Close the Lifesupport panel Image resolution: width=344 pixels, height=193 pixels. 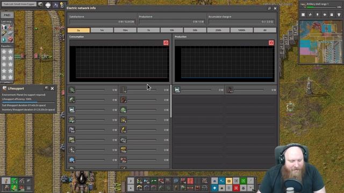52,88
